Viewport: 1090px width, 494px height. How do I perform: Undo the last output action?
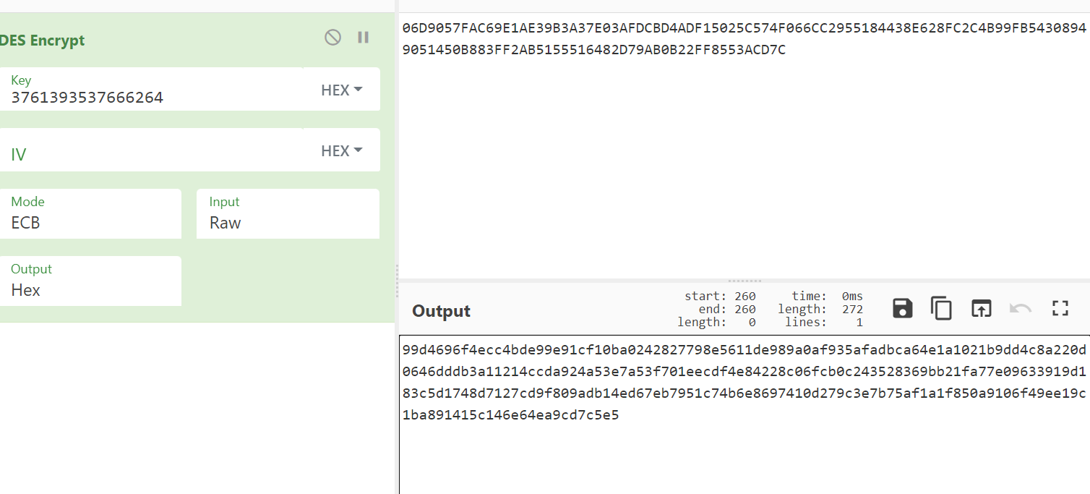coord(1020,309)
